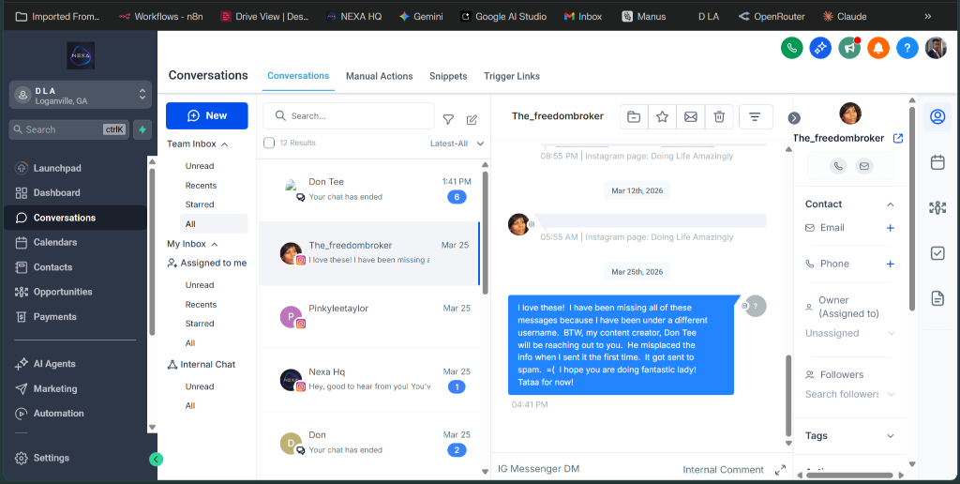Click the email icon under contact name
This screenshot has width=960, height=484.
[x=863, y=166]
